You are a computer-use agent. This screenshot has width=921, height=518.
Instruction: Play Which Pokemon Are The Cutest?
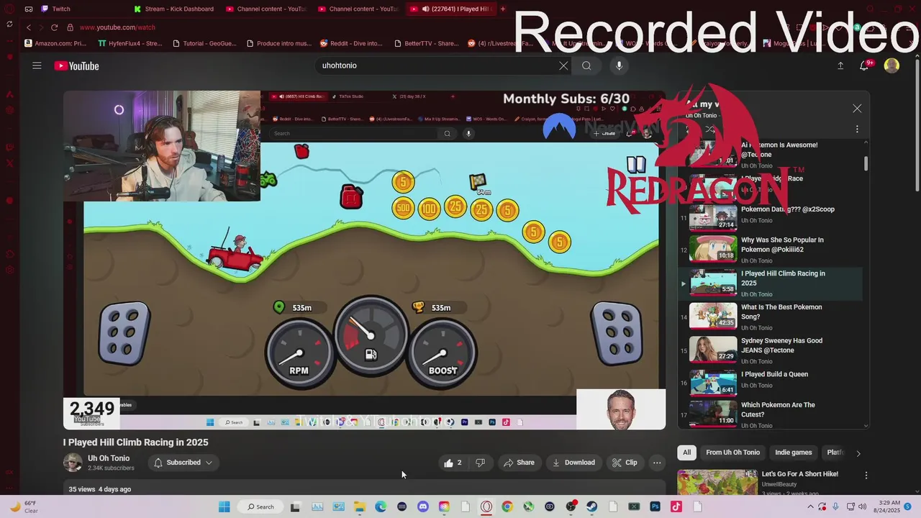tap(770, 414)
